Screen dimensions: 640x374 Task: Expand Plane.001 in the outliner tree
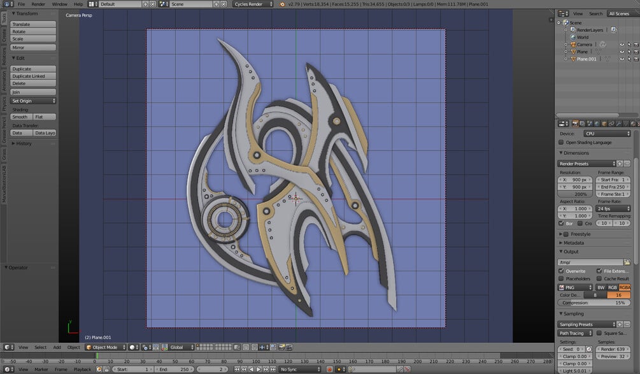pyautogui.click(x=565, y=59)
